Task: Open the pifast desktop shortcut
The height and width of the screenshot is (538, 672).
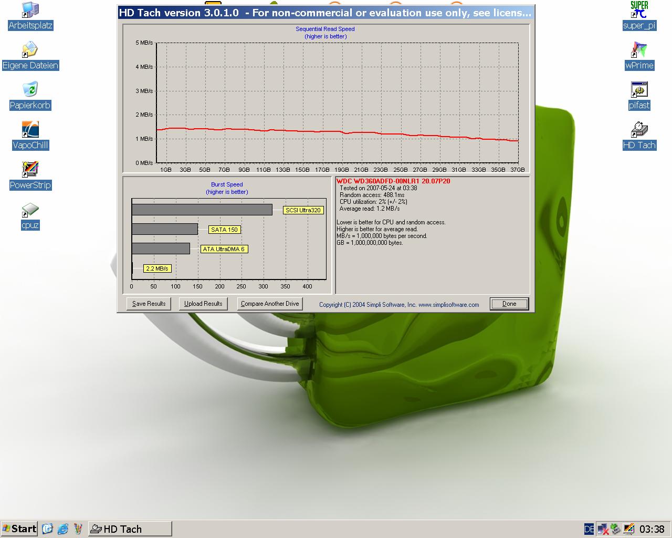Action: [x=639, y=90]
